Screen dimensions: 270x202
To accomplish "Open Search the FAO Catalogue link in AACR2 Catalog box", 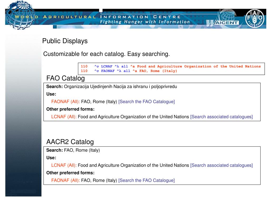I will click(x=147, y=180).
